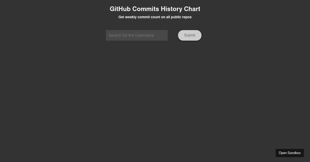The height and width of the screenshot is (162, 310).
Task: Click the Search for the Username input field
Action: [x=137, y=35]
